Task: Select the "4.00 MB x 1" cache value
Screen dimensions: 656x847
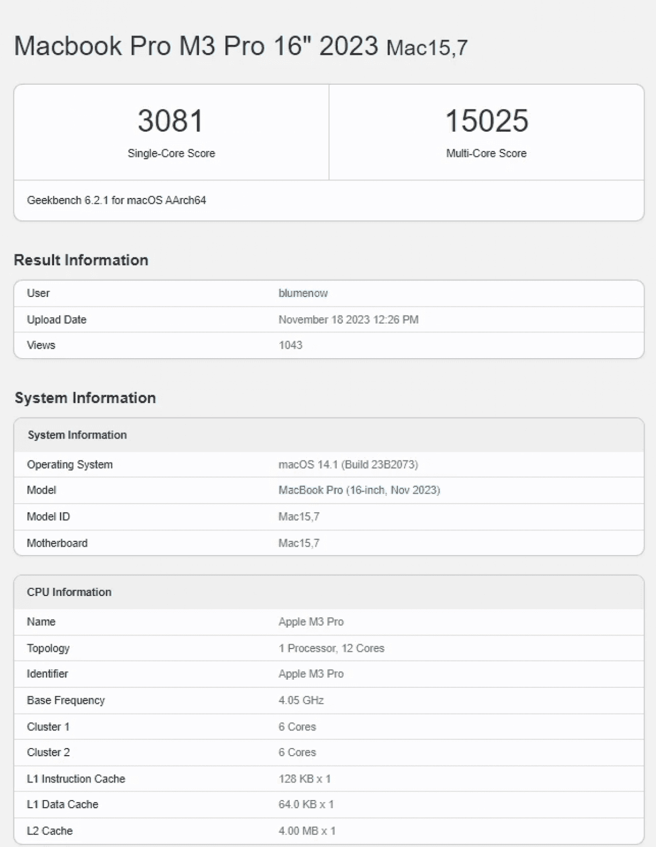Action: pyautogui.click(x=307, y=831)
